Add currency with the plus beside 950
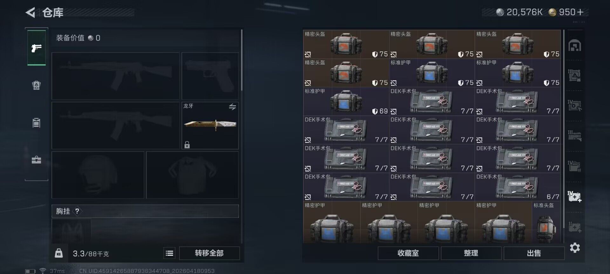 pyautogui.click(x=580, y=12)
